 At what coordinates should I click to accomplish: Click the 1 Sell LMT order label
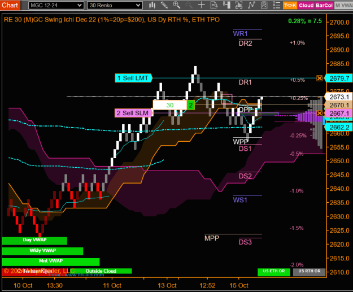pos(133,78)
